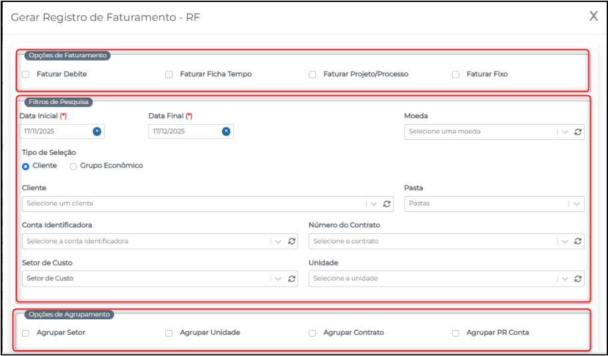Toggle Agrupar Unidade checkbox
The height and width of the screenshot is (356, 608).
click(169, 333)
